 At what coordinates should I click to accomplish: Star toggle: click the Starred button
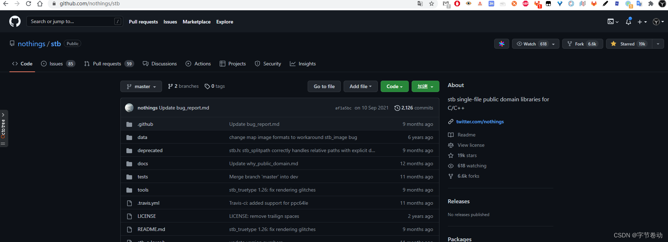tap(629, 44)
